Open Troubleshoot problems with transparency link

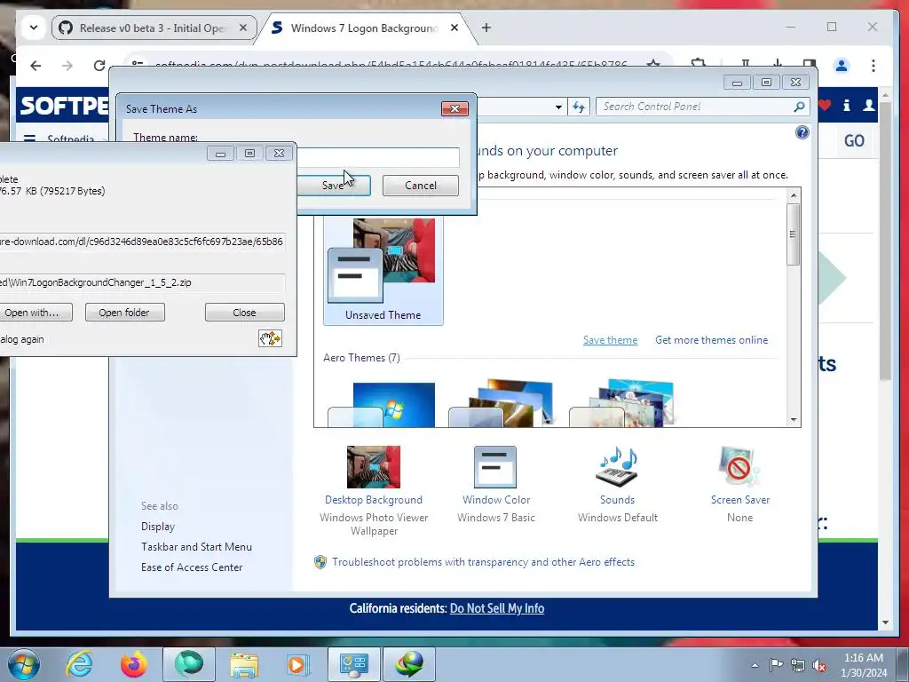(x=483, y=562)
